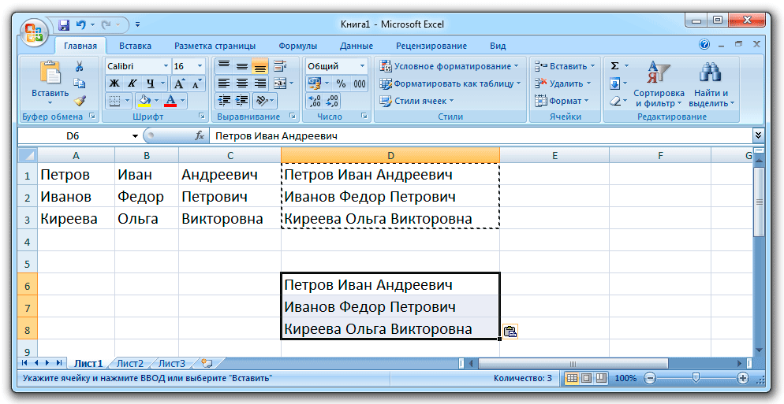This screenshot has width=784, height=404.
Task: Enable center horizontal text alignment
Action: pos(241,83)
